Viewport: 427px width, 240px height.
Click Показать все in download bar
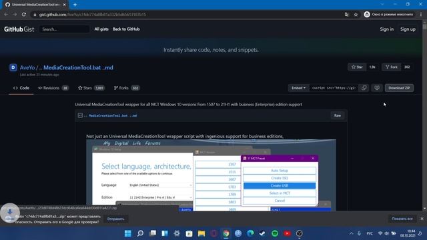point(402,219)
